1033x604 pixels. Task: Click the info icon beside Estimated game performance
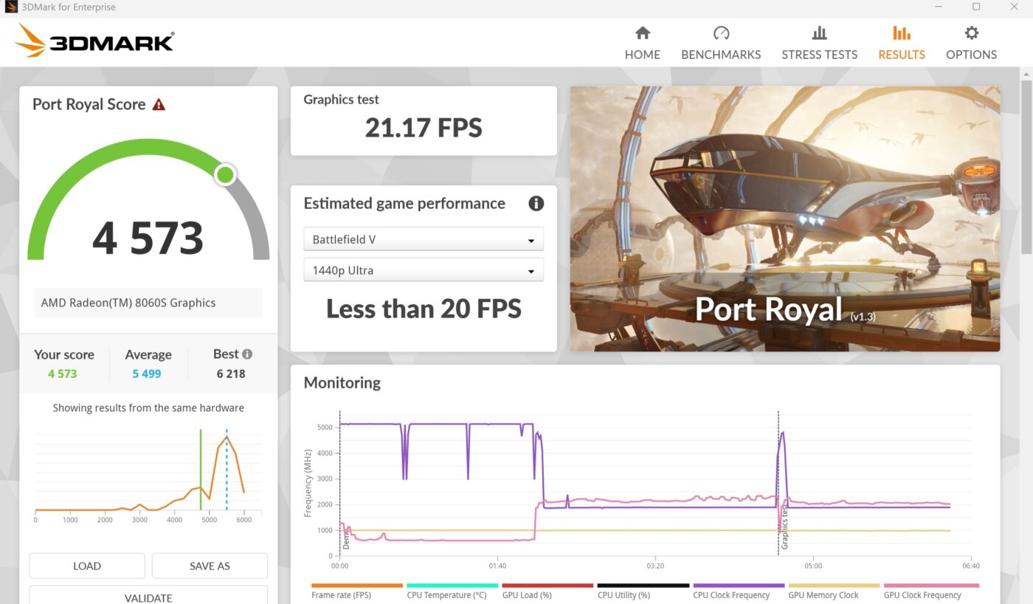point(536,204)
